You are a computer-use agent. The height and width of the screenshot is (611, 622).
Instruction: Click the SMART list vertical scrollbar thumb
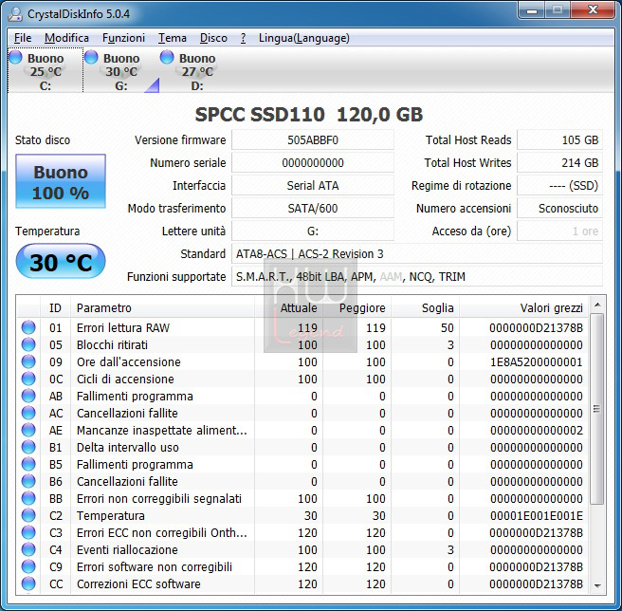pos(597,409)
